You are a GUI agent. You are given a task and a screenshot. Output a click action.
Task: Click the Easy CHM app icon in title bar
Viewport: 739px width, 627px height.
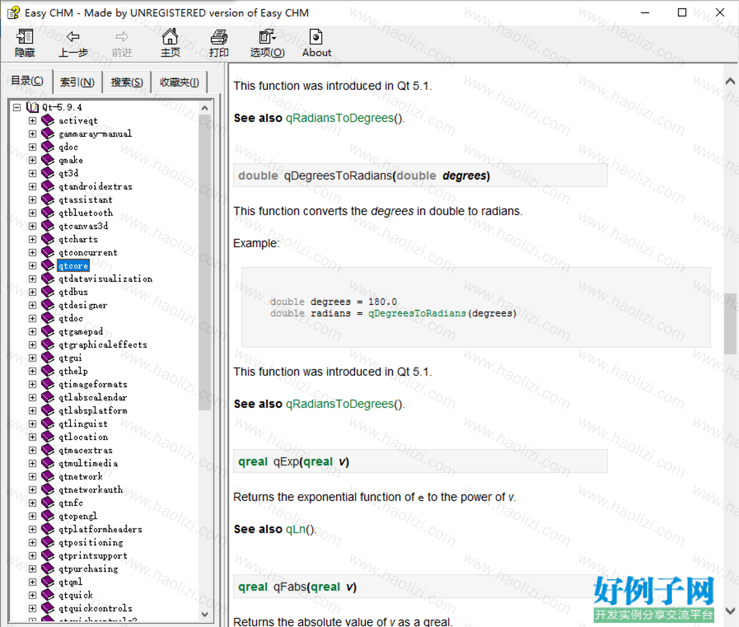[13, 13]
